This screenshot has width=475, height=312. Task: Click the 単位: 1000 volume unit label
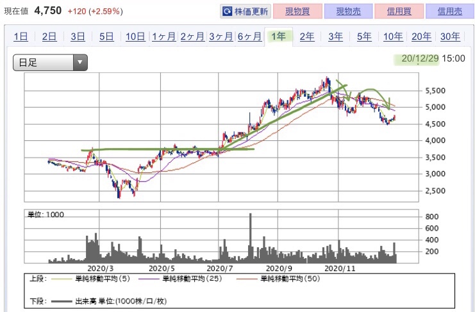click(46, 215)
